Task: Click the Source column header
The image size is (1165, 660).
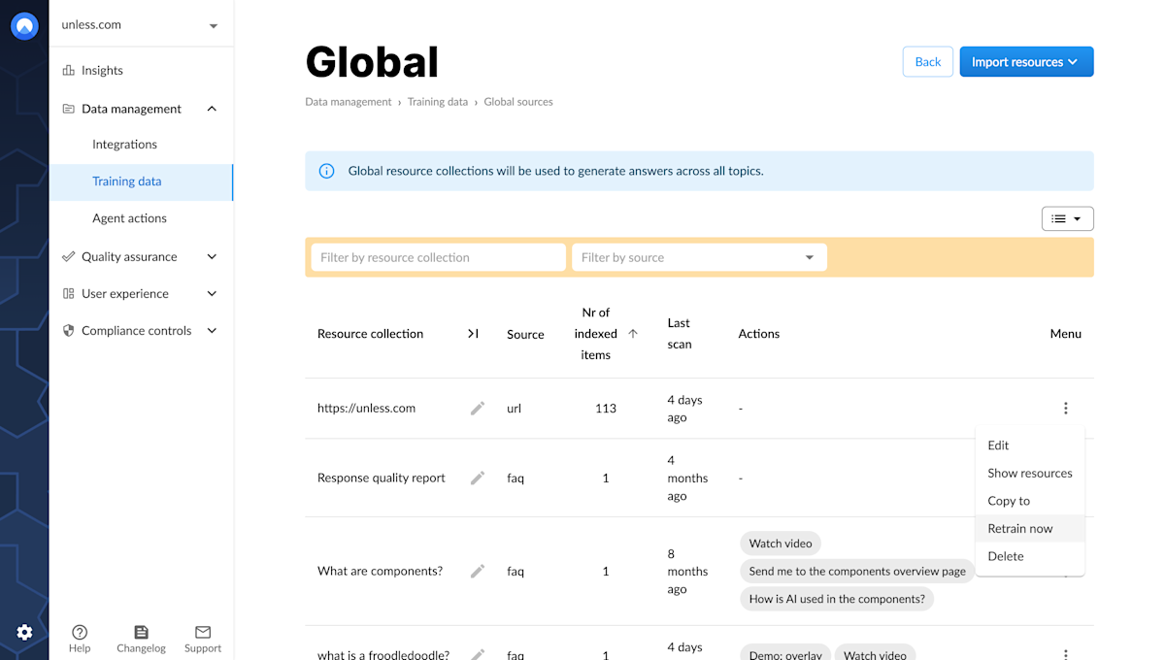Action: tap(525, 335)
